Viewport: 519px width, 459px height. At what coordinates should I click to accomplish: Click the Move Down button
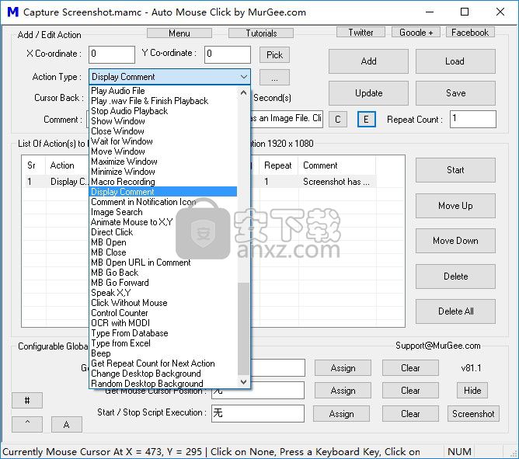(455, 241)
